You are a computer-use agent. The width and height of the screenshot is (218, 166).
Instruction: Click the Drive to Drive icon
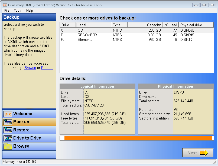[x=8, y=138]
